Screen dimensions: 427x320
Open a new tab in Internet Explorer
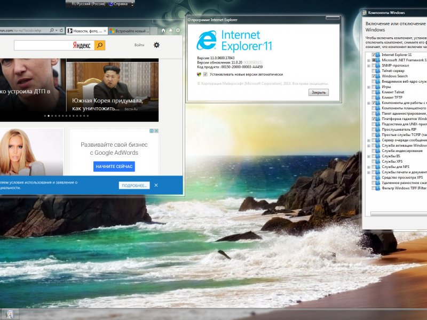[x=154, y=31]
